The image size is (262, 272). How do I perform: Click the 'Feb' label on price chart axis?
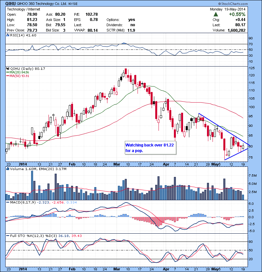[x=72, y=164]
